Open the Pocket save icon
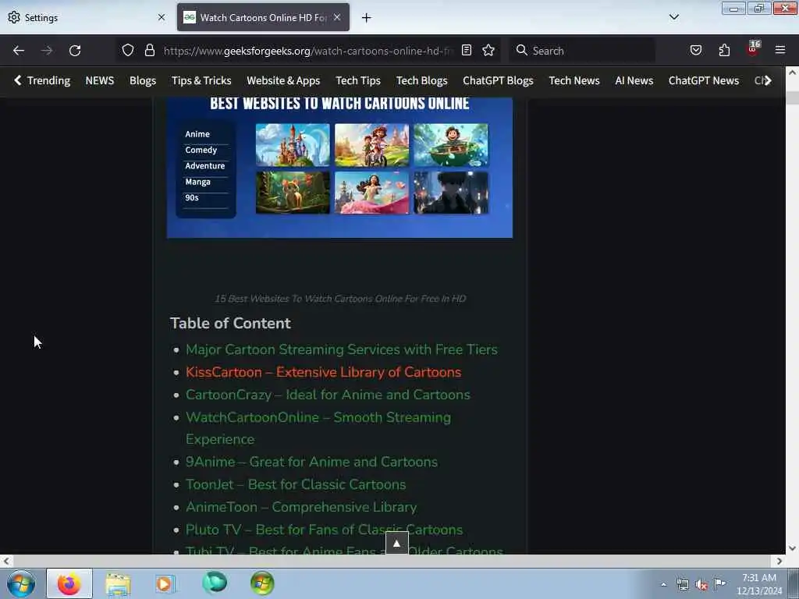This screenshot has width=799, height=599. click(695, 50)
